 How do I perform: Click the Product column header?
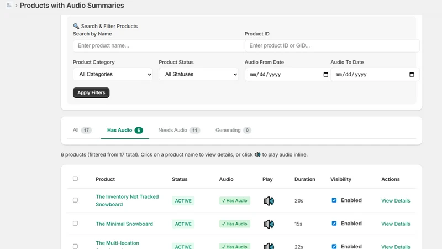(105, 179)
